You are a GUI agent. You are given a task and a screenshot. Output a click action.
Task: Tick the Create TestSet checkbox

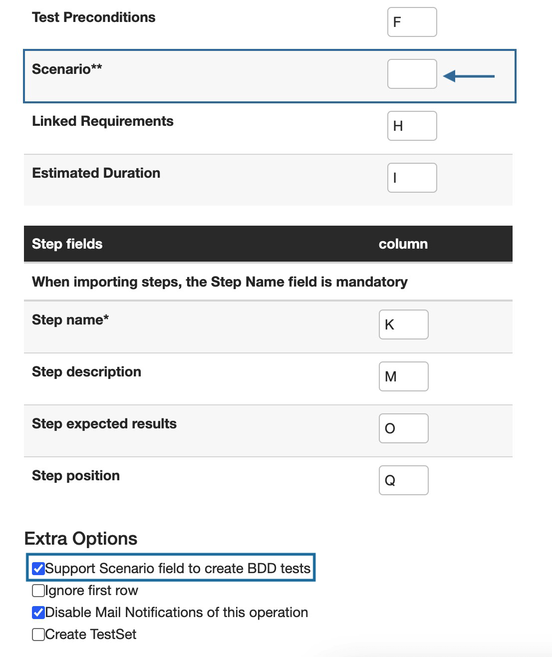pyautogui.click(x=38, y=635)
